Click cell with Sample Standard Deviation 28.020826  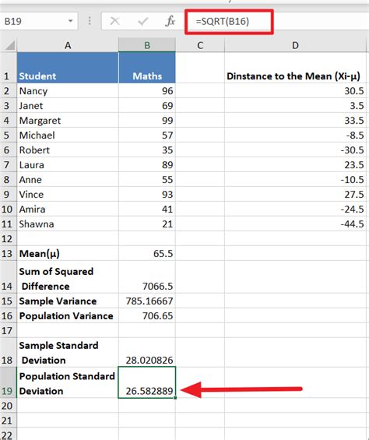pyautogui.click(x=147, y=353)
